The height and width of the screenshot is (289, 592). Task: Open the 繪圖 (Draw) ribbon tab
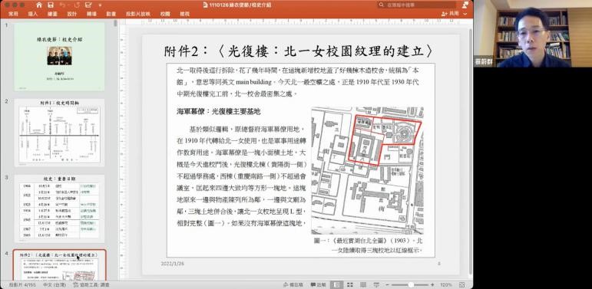pyautogui.click(x=52, y=14)
